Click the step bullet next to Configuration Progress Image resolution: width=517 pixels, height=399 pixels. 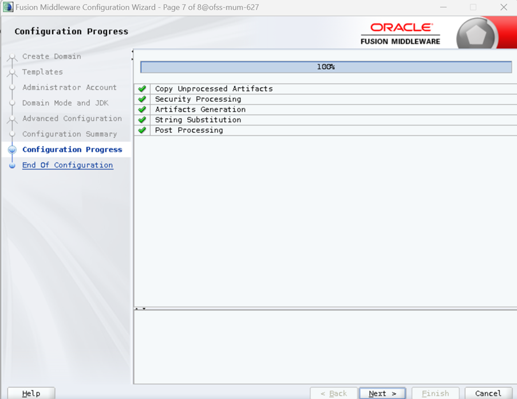(x=12, y=150)
